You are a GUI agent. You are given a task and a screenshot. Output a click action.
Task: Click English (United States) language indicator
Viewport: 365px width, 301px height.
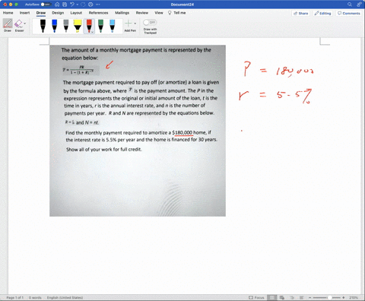65,297
